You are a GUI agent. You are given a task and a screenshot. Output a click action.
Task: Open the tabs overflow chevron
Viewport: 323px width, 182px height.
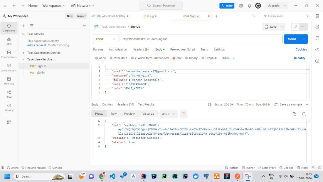254,16
